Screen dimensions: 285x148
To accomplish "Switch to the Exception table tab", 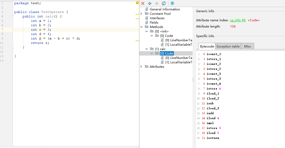I will tap(228, 46).
